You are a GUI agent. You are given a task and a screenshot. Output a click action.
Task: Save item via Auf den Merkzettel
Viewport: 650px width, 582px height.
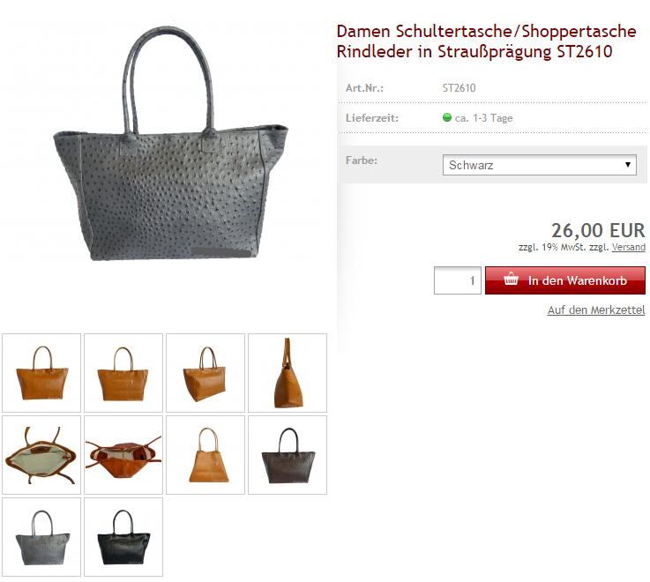tap(596, 310)
